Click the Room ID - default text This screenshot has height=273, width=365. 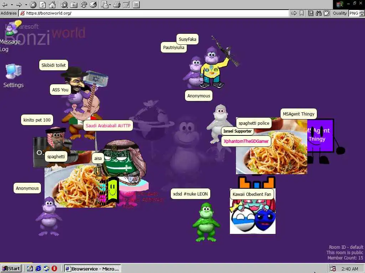tap(346, 247)
